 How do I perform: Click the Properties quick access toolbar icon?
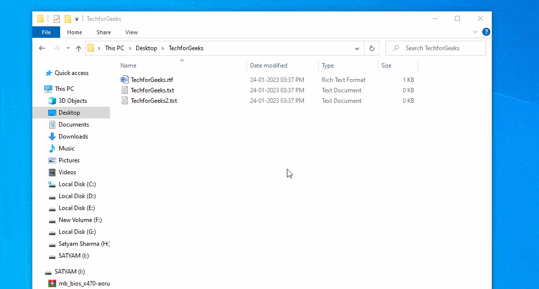tap(57, 19)
